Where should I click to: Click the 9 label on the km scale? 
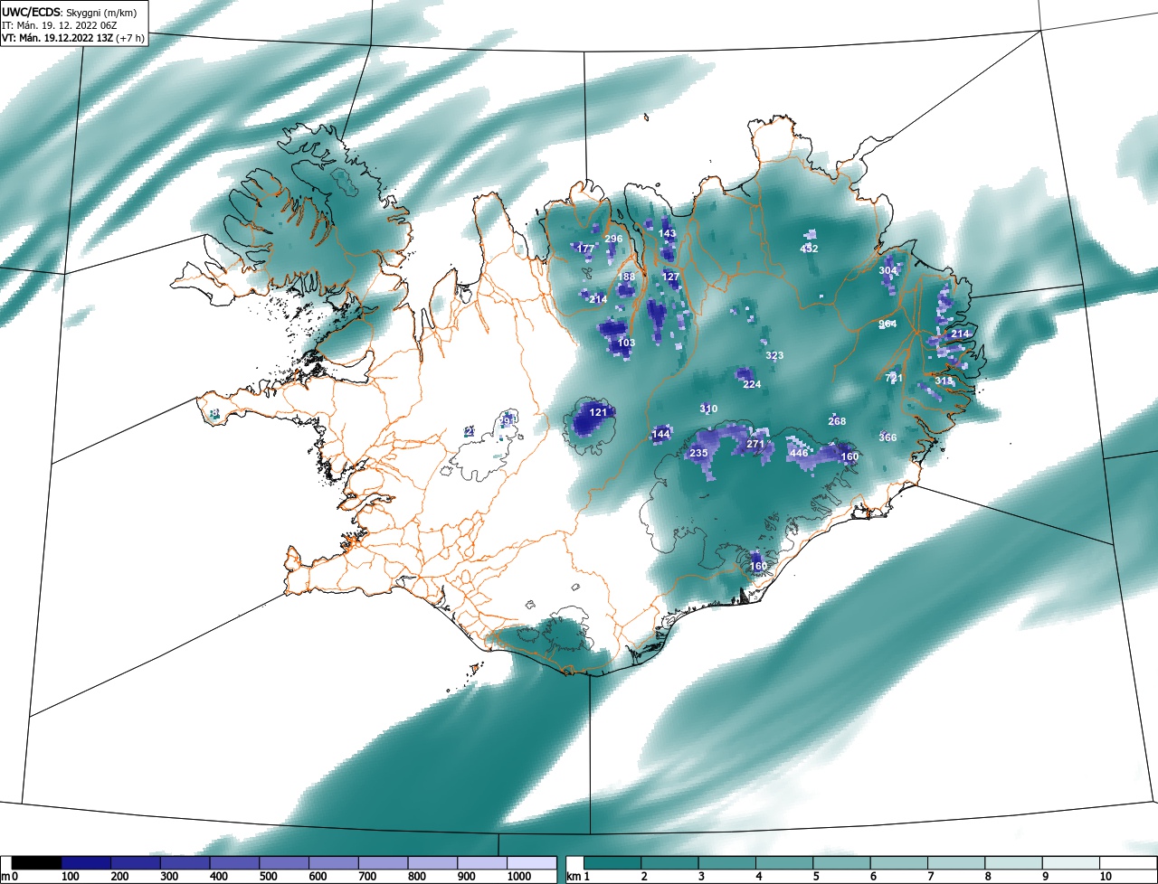[x=1046, y=877]
